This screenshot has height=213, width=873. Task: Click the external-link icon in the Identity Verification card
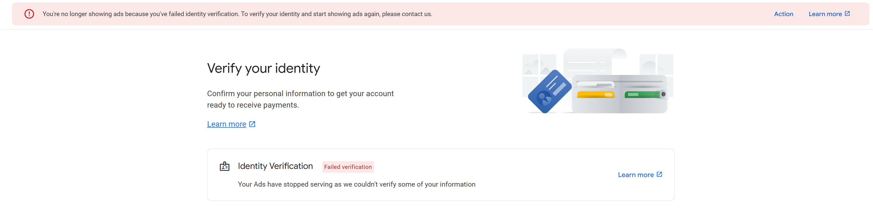click(x=659, y=174)
